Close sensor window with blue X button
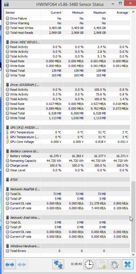 coord(128,264)
